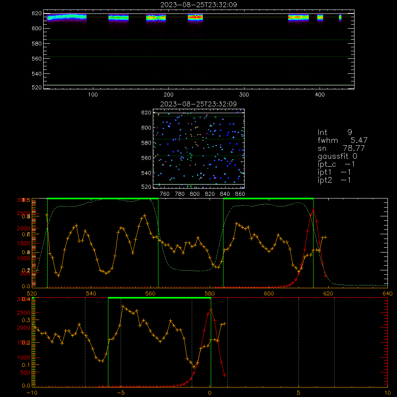397x397 pixels.
Task: Click the timestamp title above the top spectrum plot
Action: (x=199, y=5)
